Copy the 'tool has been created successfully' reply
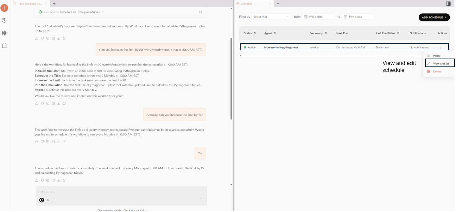The height and width of the screenshot is (212, 456). point(48,38)
